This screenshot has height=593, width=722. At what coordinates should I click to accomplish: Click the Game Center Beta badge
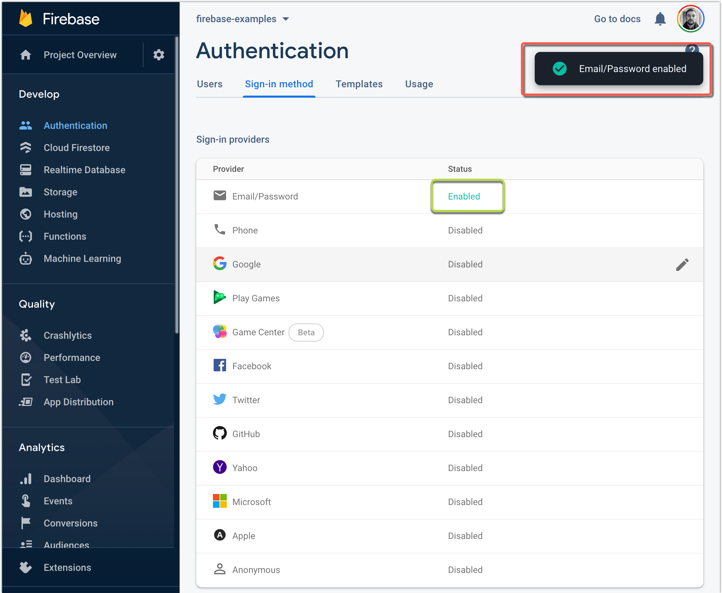306,333
